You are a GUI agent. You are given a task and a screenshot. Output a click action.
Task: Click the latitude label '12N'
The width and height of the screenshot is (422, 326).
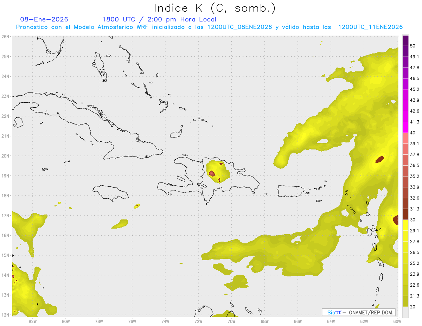tap(5, 315)
